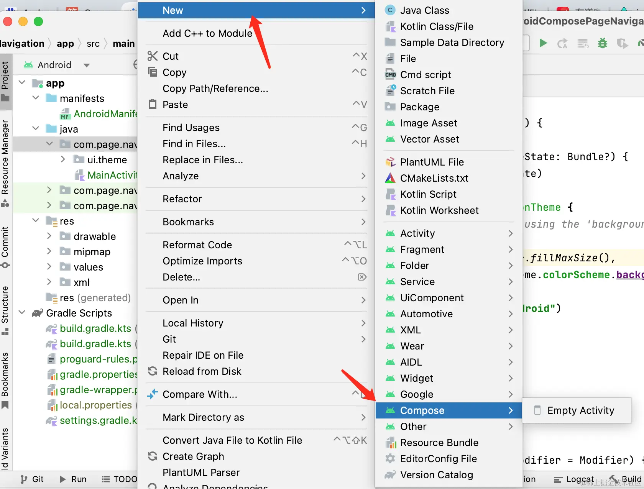Choose Convert Java File to Kotlin File
This screenshot has height=489, width=644.
(x=256, y=440)
